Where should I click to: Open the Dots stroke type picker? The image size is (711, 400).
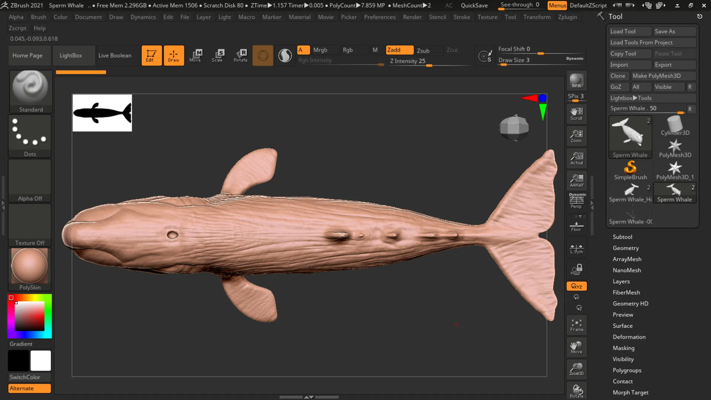[30, 136]
